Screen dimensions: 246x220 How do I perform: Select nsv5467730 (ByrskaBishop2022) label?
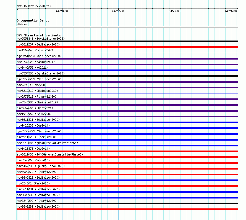pyautogui.click(x=41, y=166)
